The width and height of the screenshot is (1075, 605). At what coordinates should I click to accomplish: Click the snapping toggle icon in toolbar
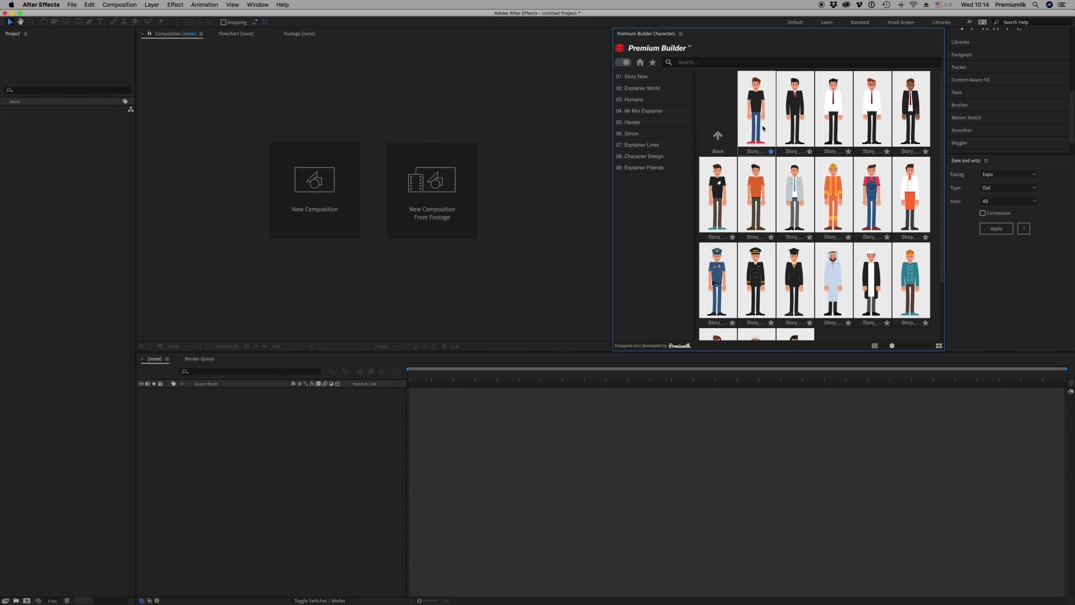pos(222,22)
